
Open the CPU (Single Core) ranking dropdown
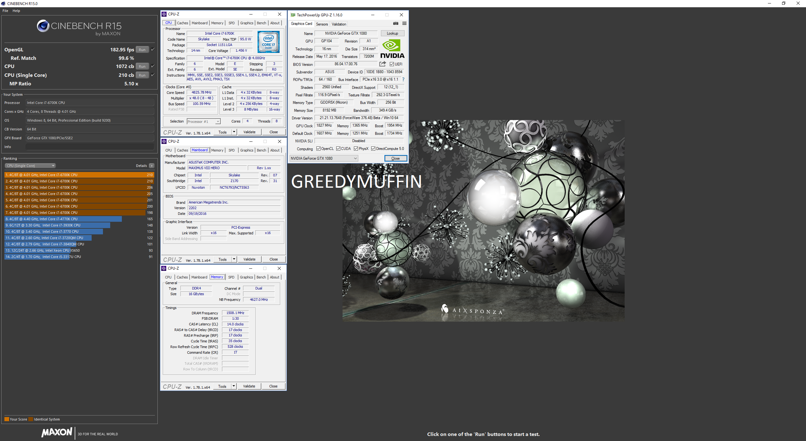[30, 166]
